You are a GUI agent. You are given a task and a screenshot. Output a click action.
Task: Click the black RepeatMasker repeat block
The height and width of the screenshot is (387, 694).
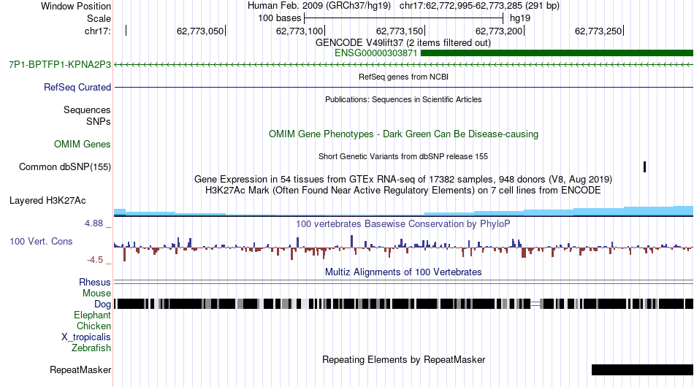(642, 369)
